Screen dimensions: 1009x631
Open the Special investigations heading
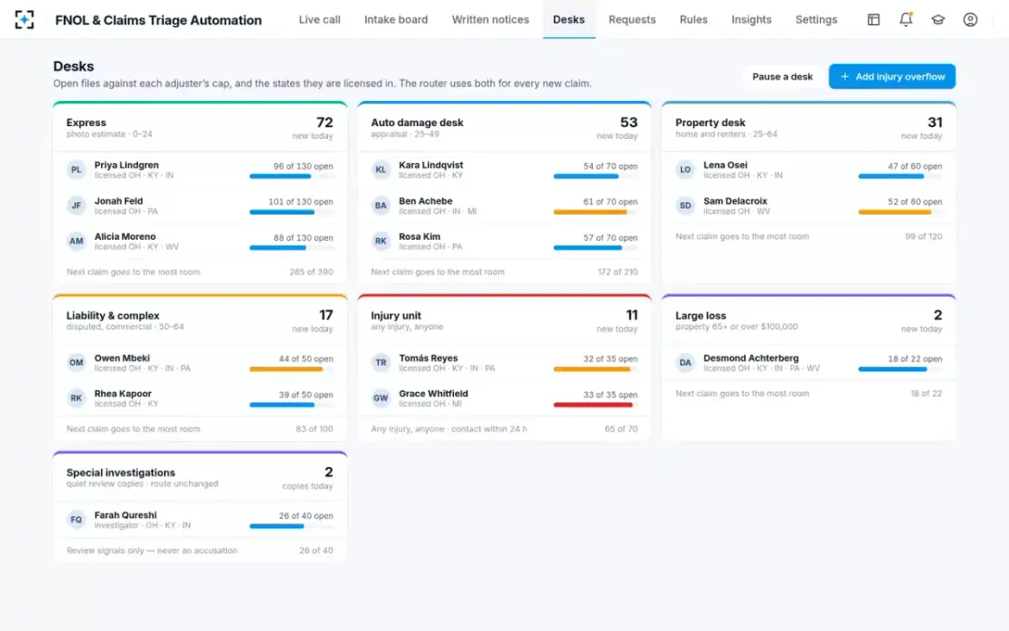[x=121, y=473]
